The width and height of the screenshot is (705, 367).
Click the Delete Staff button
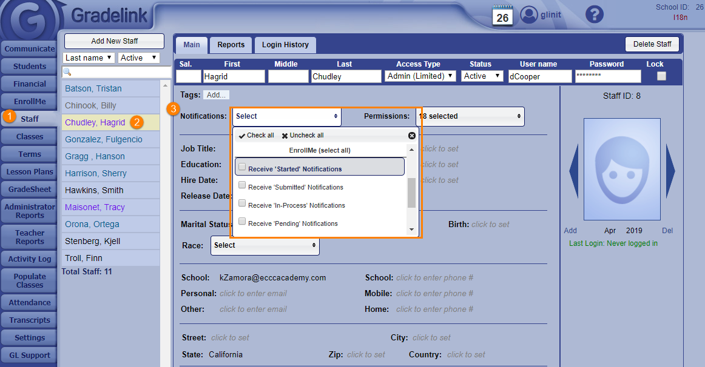click(x=652, y=44)
